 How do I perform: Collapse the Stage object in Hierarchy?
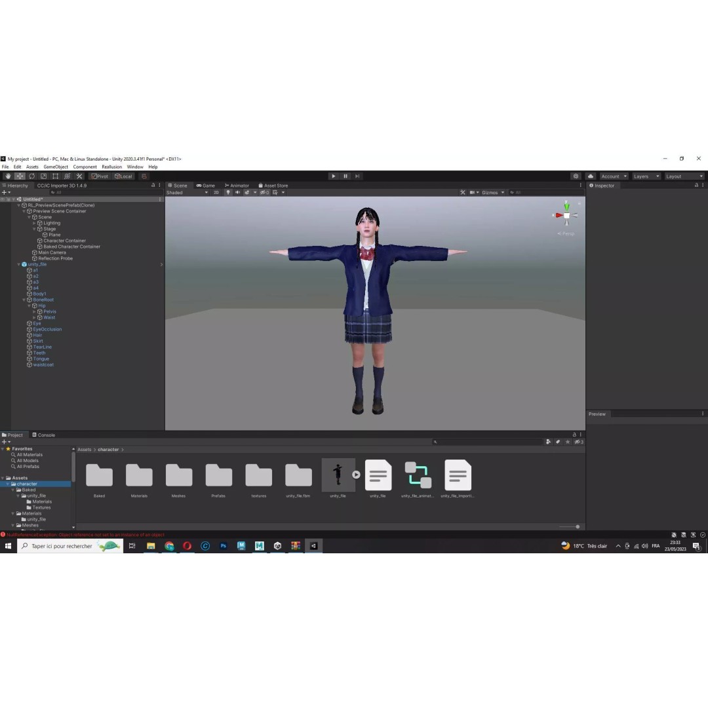[34, 229]
